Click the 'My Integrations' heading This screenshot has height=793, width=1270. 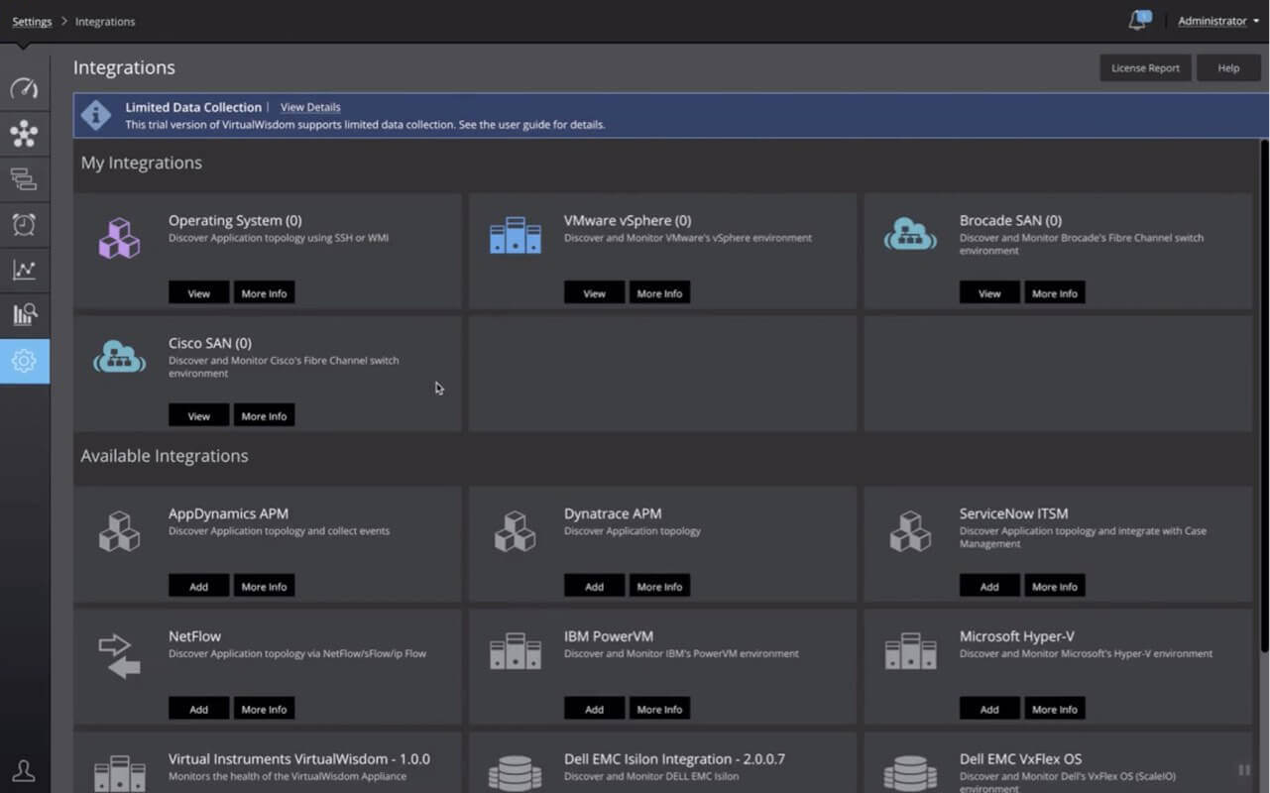[x=142, y=163]
